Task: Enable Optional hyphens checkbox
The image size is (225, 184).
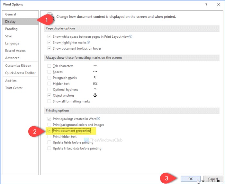Action: tap(49, 90)
